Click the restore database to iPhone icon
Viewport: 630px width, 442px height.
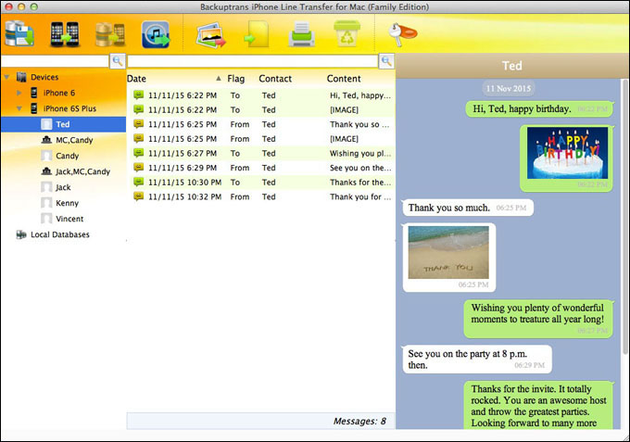pos(110,35)
